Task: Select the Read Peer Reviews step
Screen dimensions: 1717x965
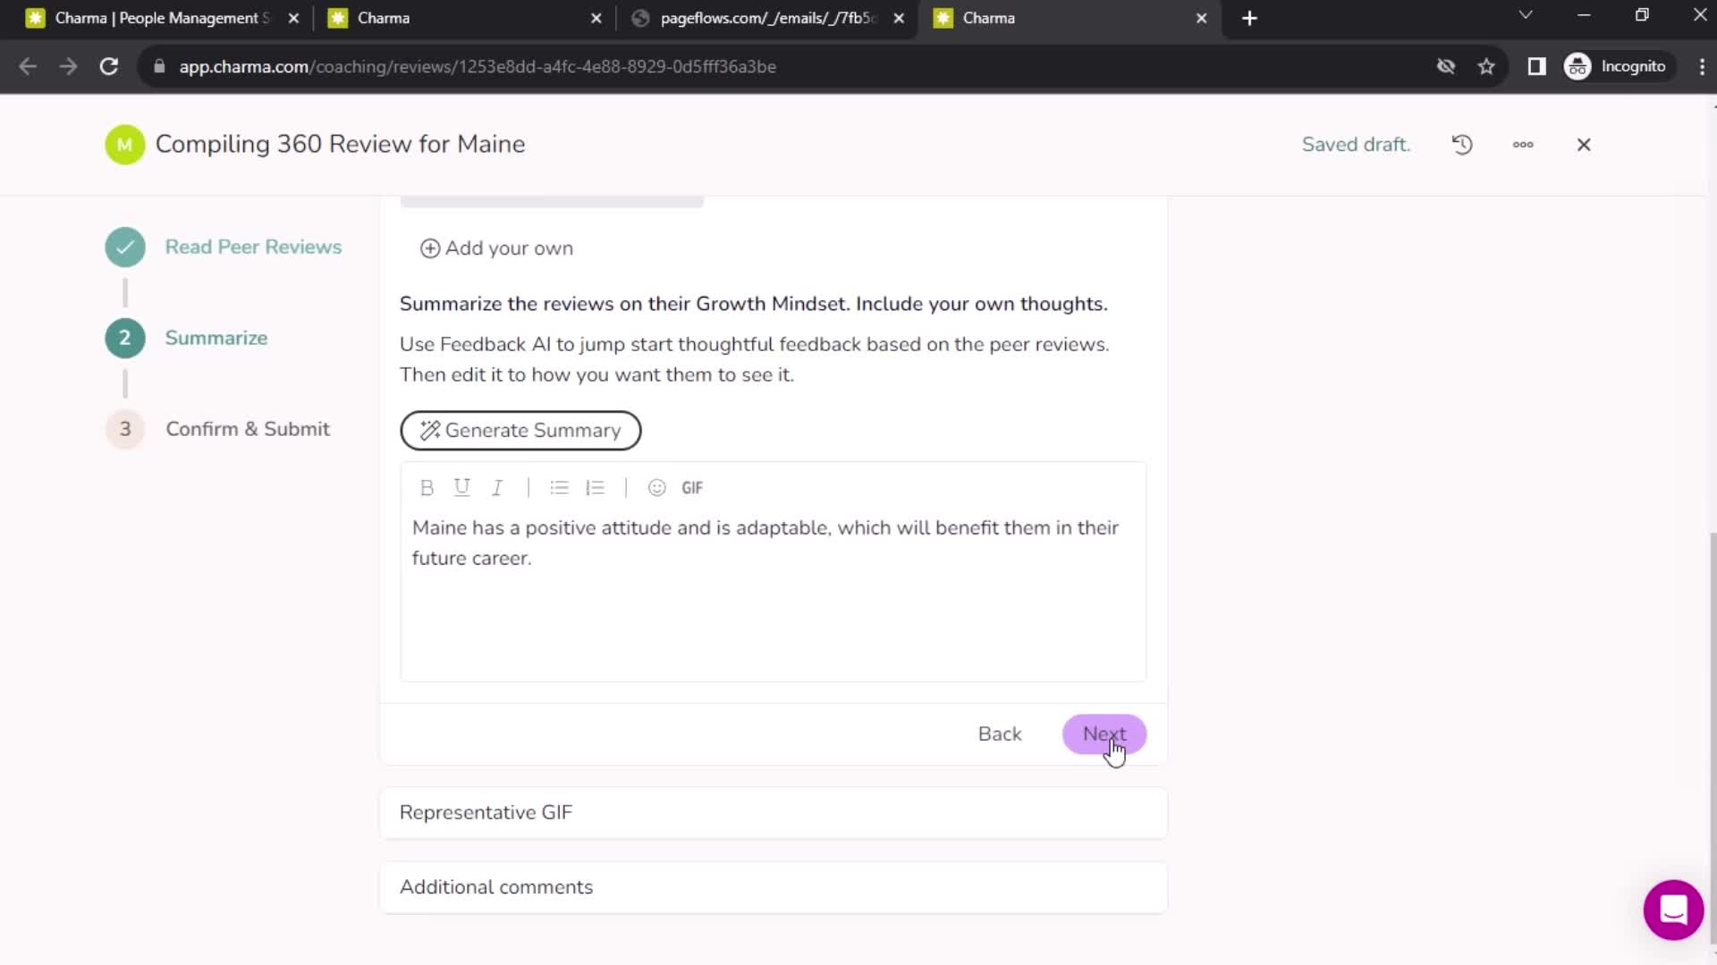Action: point(254,247)
